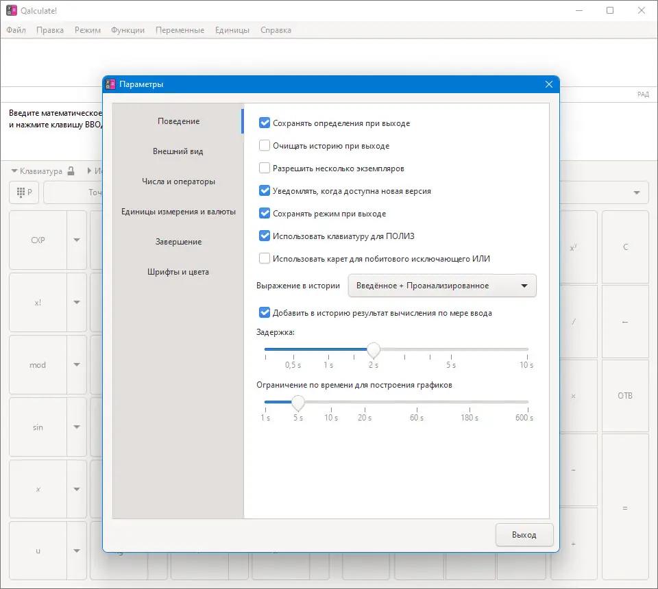The width and height of the screenshot is (658, 589).
Task: Click the 'СХР' keypad button
Action: coord(38,240)
